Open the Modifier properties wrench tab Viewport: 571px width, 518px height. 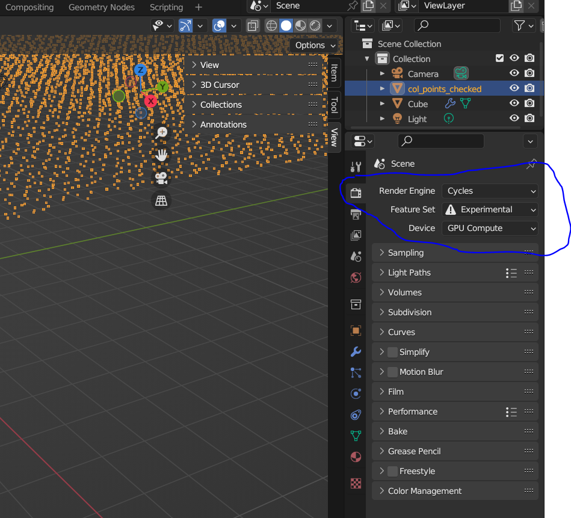pos(356,351)
